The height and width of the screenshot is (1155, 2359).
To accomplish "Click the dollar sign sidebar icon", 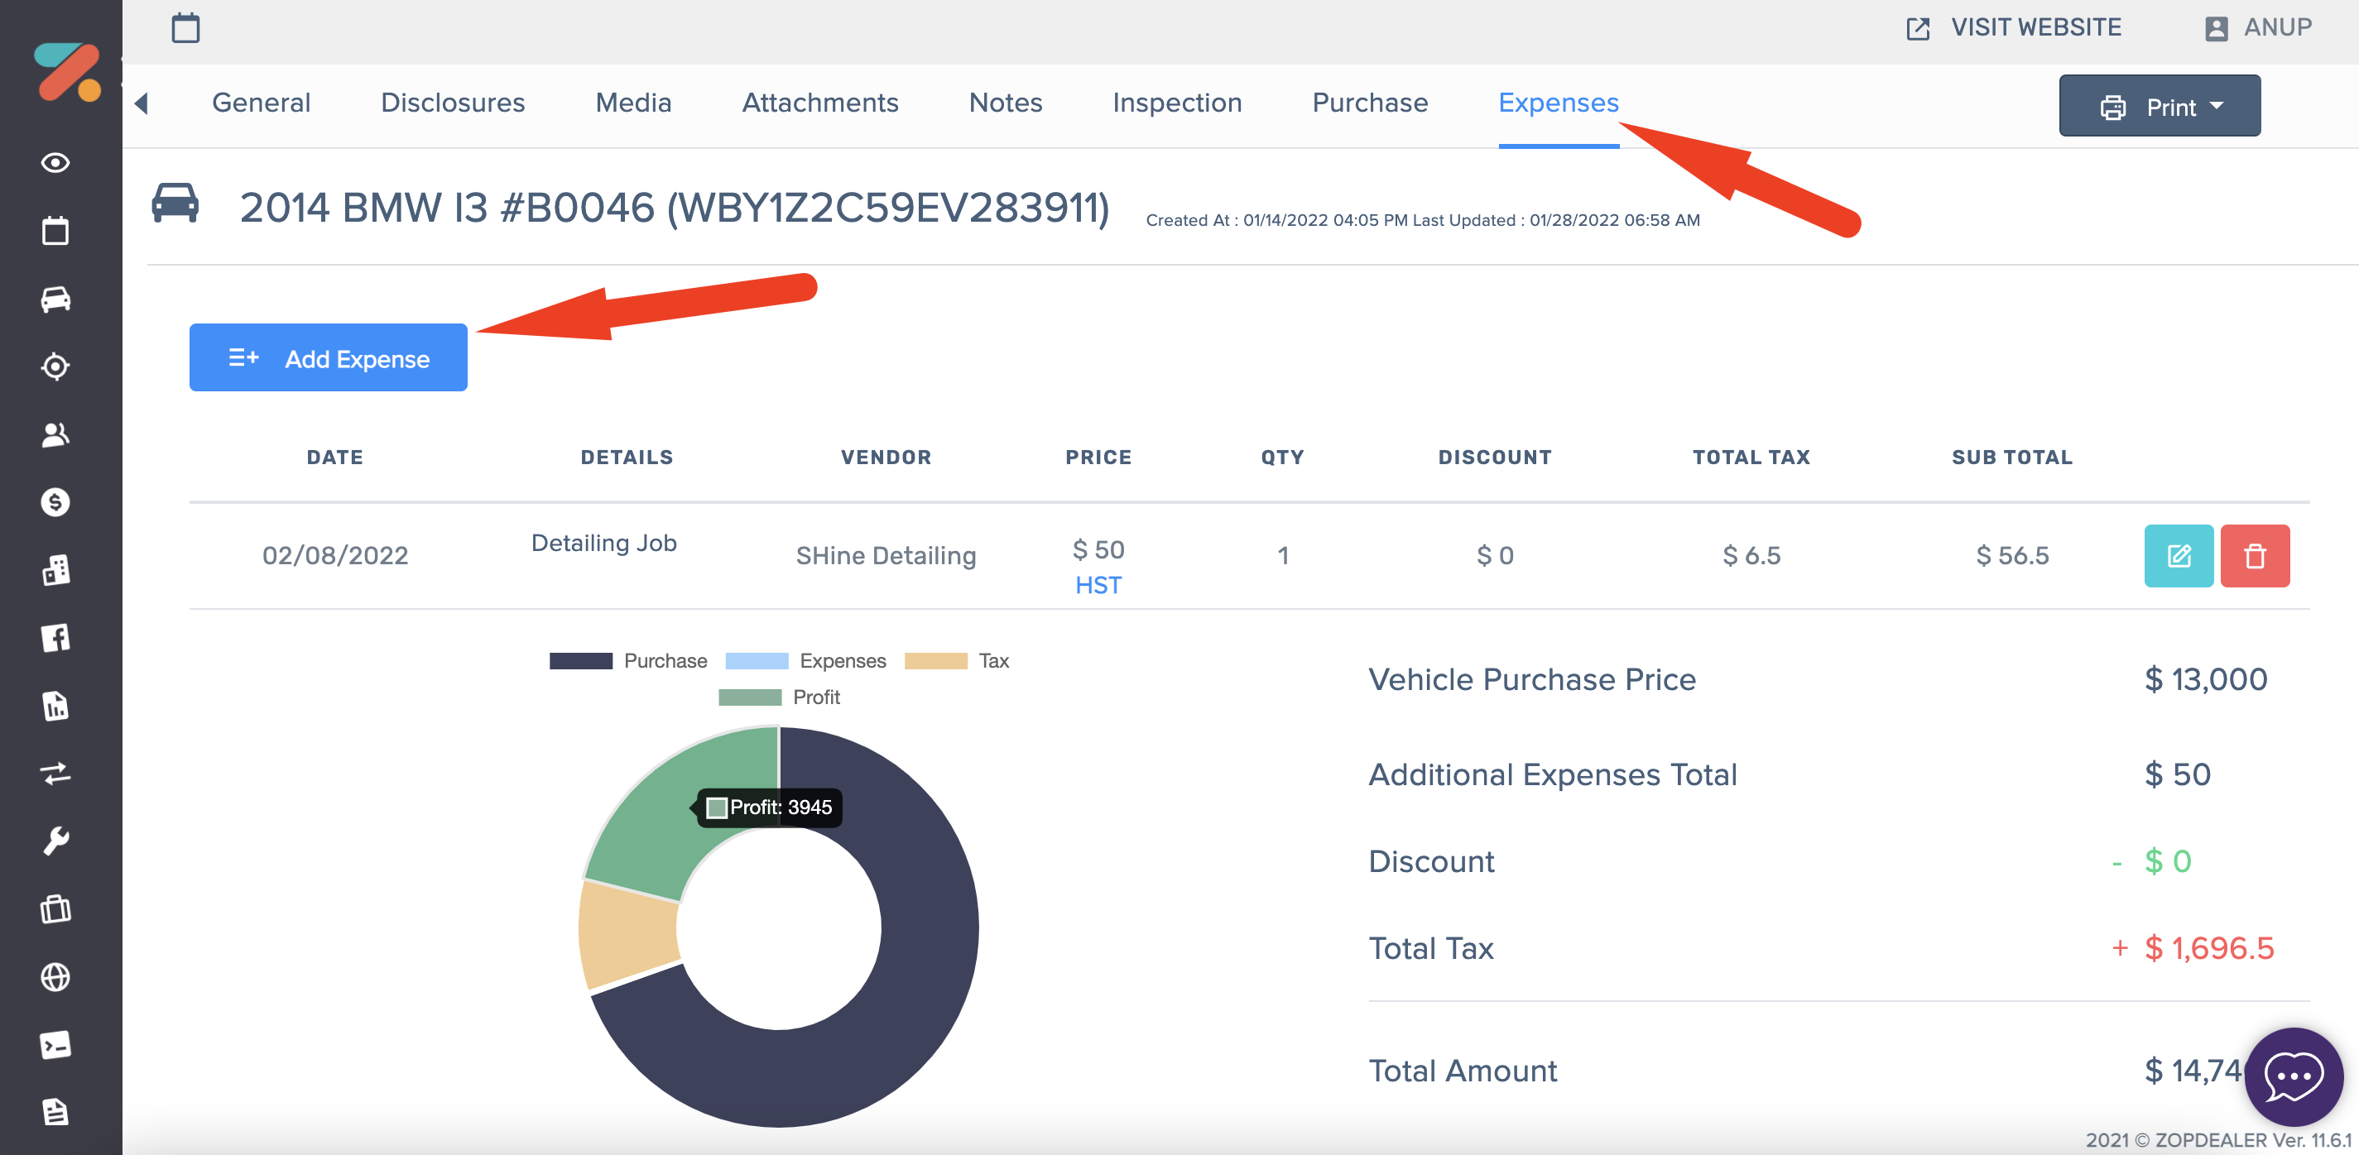I will pos(55,502).
